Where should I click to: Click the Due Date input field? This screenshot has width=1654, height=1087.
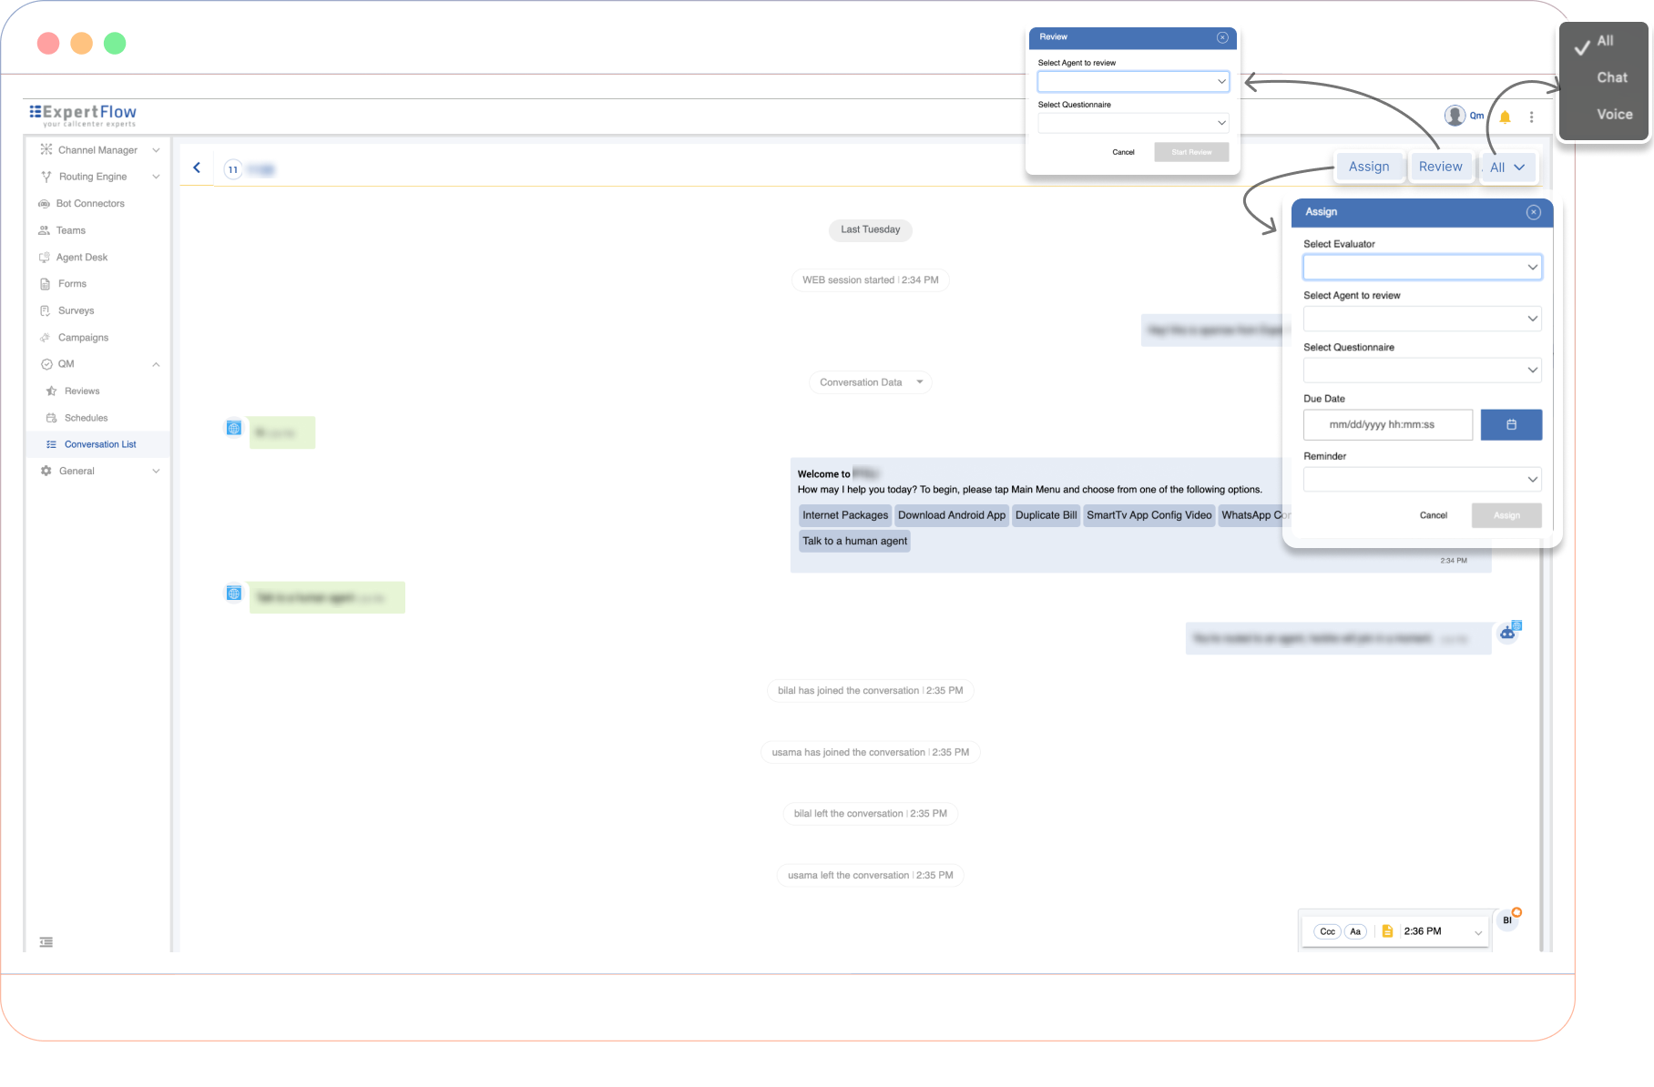(x=1387, y=424)
